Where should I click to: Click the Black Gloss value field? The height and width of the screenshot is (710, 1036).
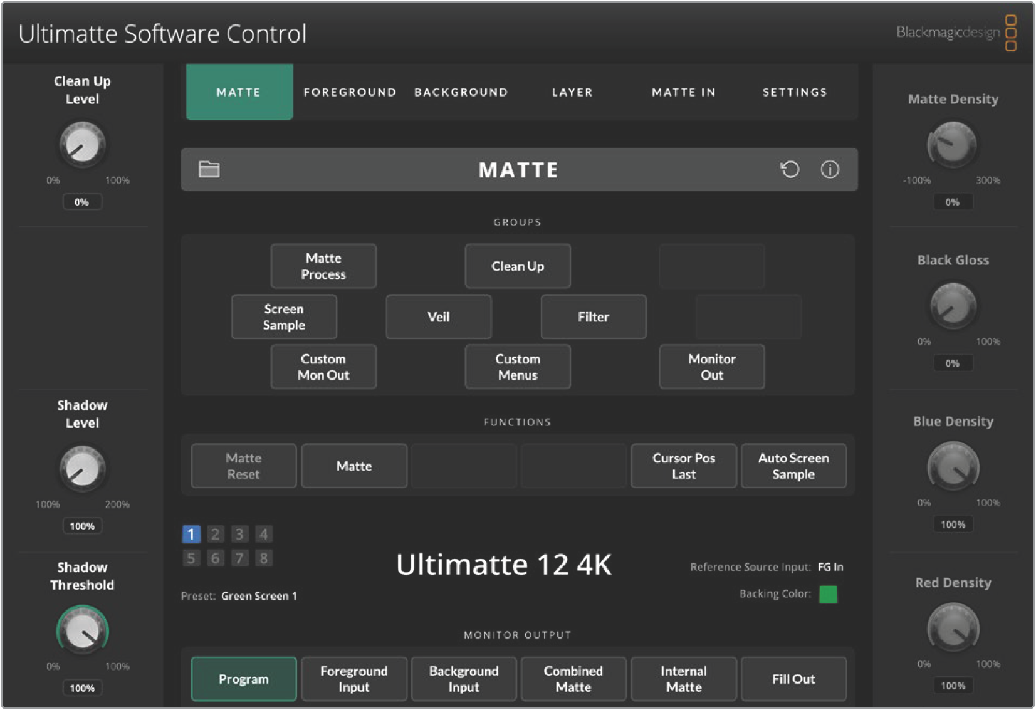[x=953, y=363]
